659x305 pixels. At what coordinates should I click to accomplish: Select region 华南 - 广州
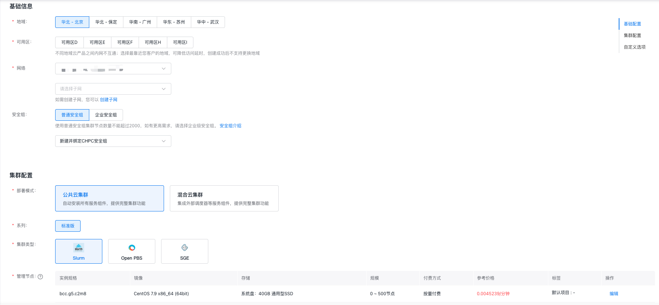tap(140, 22)
